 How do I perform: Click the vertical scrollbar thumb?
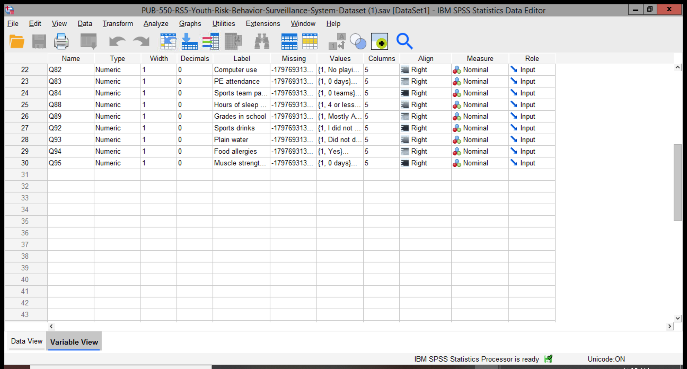(x=677, y=182)
